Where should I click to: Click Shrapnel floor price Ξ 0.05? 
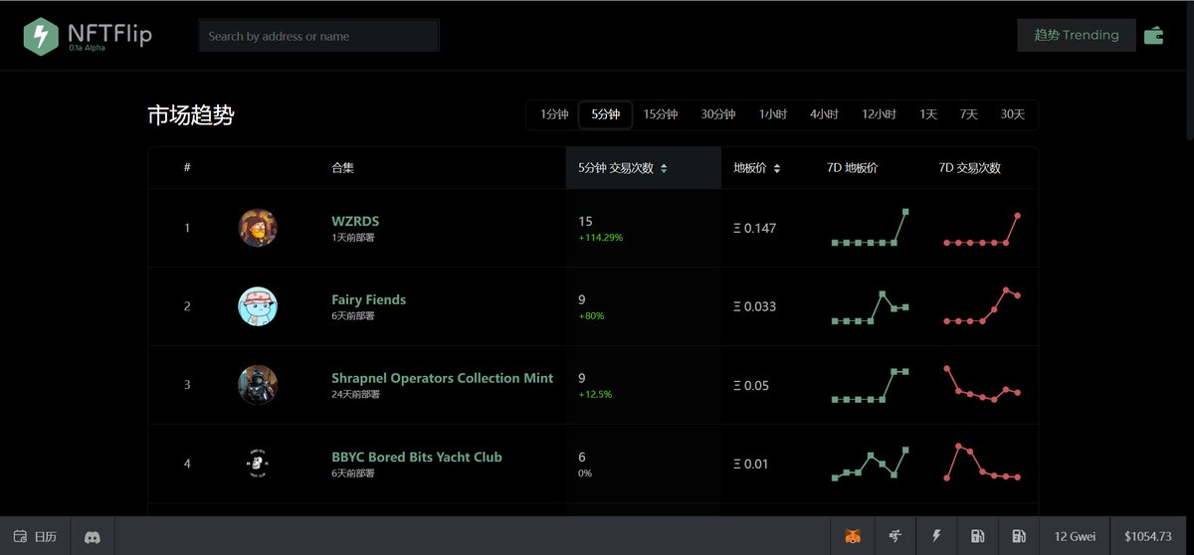click(751, 385)
